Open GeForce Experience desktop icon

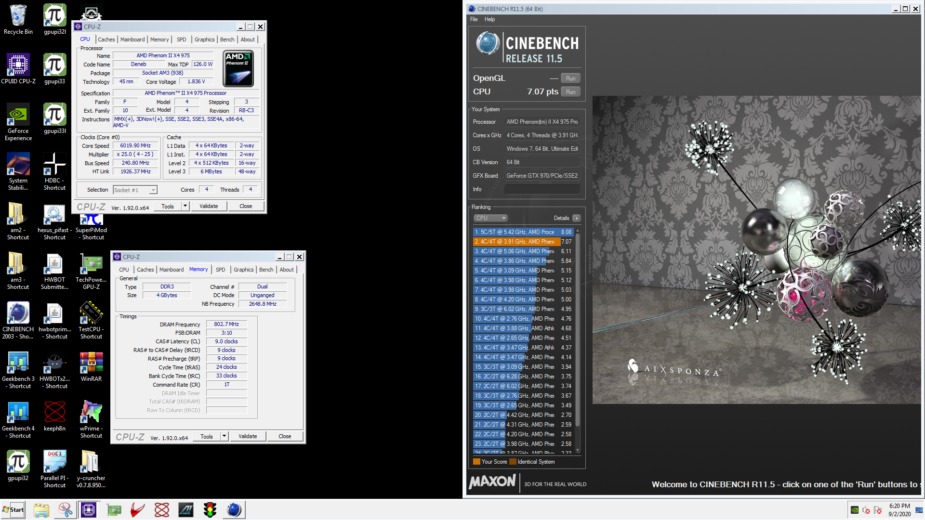point(18,122)
